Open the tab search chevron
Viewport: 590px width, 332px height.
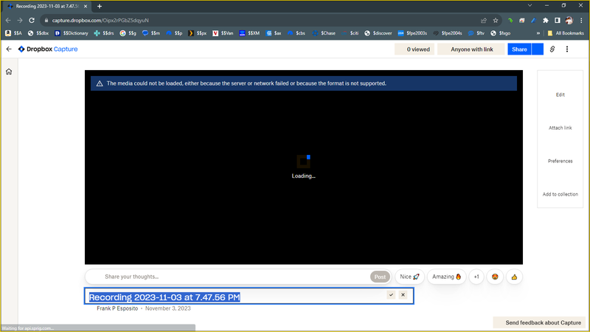[x=530, y=5]
